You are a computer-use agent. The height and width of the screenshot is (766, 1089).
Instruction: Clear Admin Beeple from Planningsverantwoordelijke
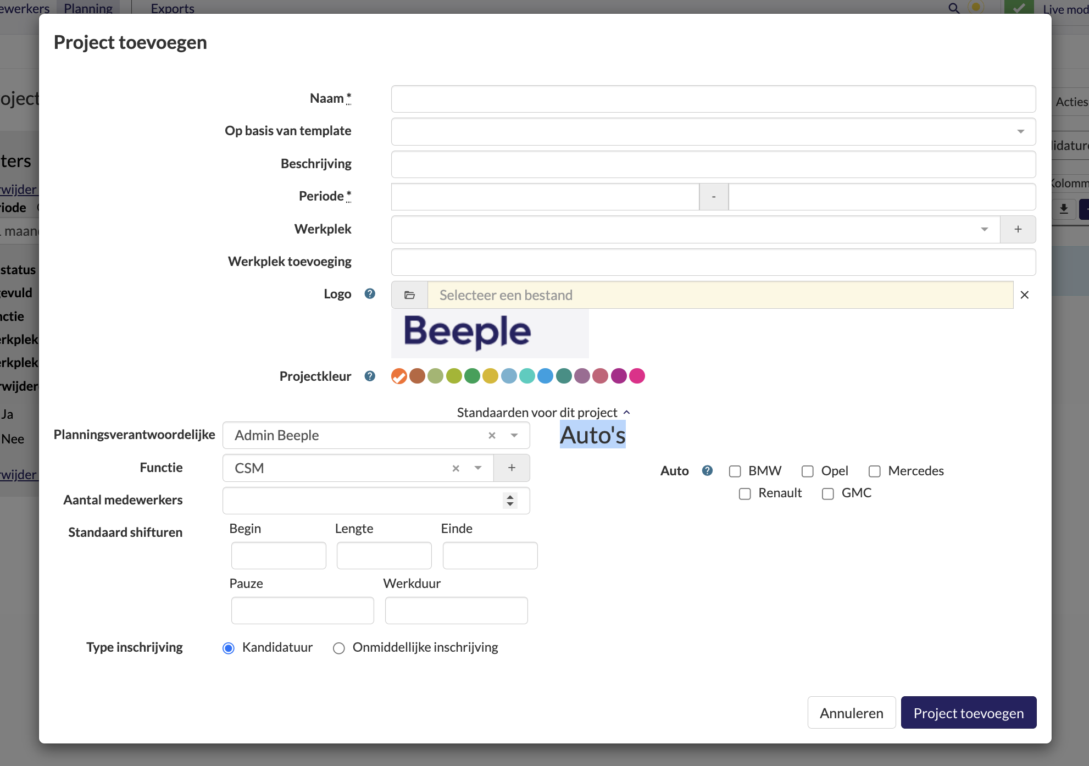(x=492, y=435)
